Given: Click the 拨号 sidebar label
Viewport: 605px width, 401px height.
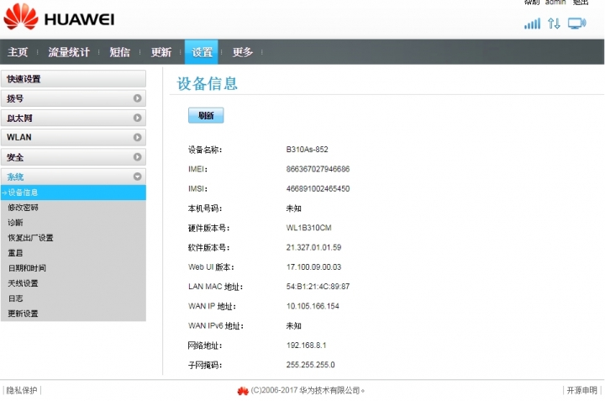Looking at the screenshot, I should (x=15, y=98).
